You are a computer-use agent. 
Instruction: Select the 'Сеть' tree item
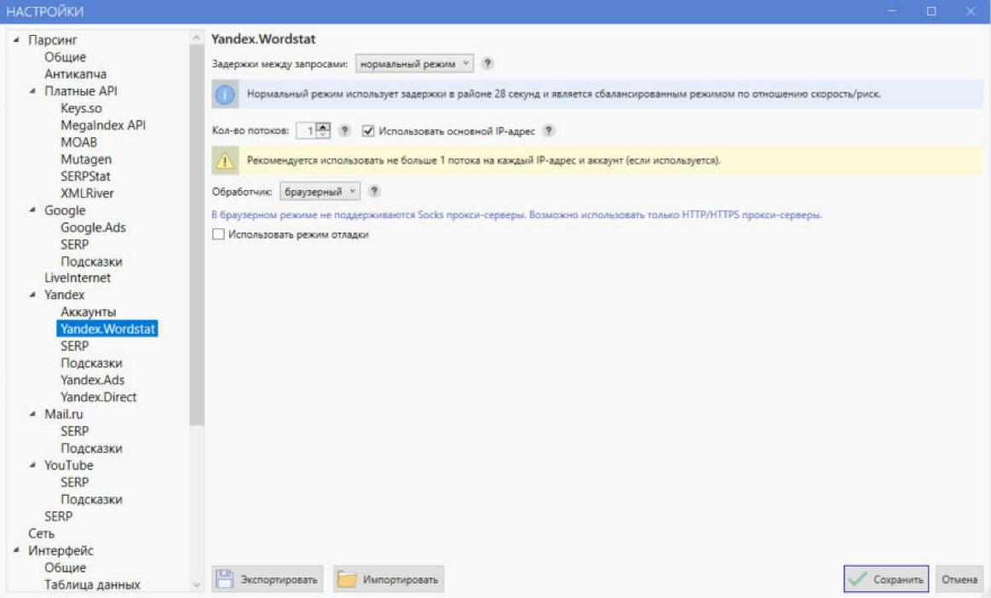(41, 533)
